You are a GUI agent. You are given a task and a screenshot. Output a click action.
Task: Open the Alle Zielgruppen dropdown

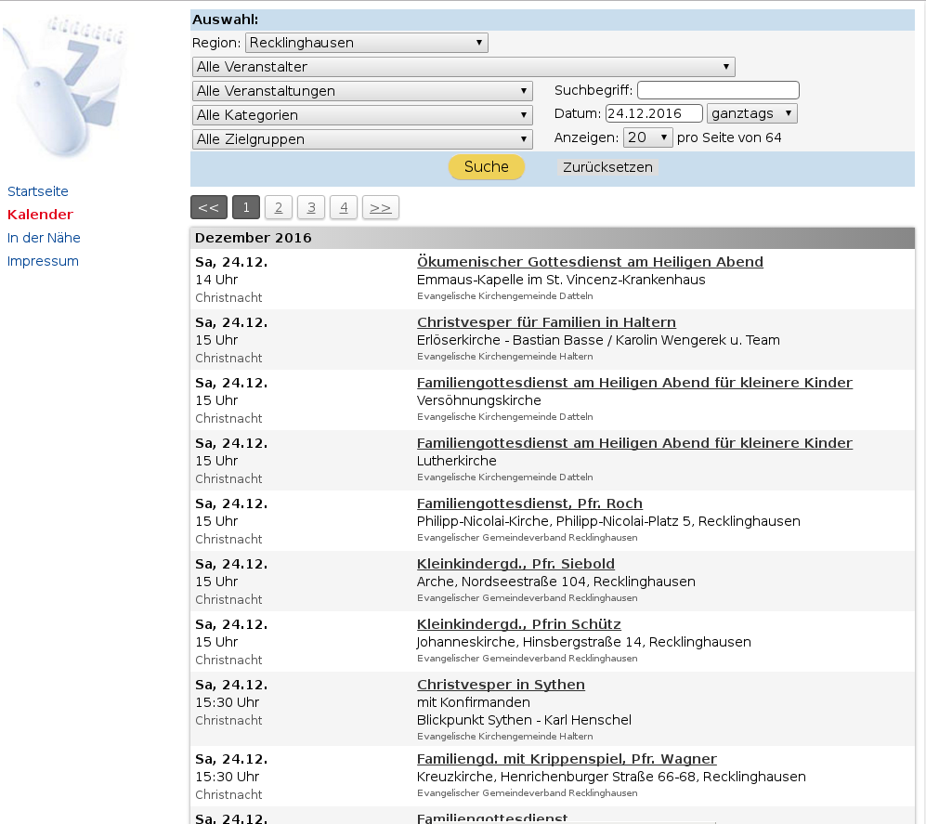coord(362,139)
